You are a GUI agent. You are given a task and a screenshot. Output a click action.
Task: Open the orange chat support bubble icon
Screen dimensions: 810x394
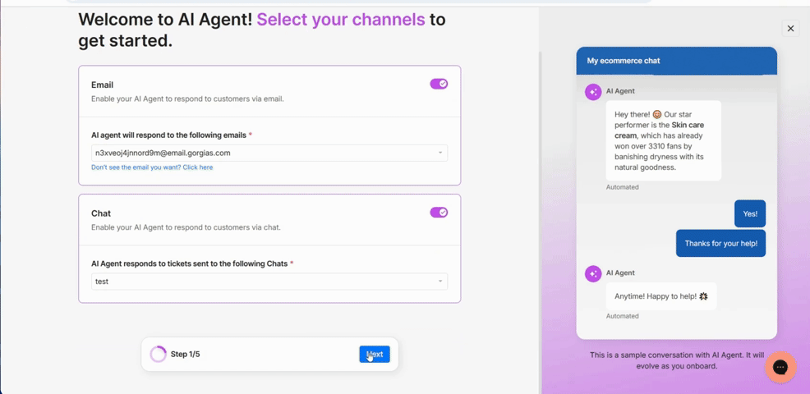[780, 367]
